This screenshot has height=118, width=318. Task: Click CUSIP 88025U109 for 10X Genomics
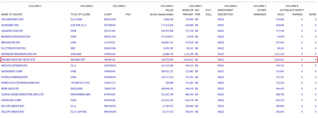[x=110, y=19]
